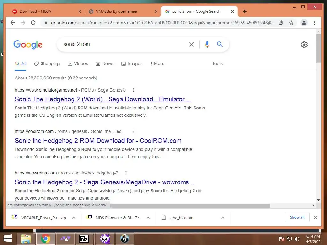Go back to previous page

pos(13,23)
